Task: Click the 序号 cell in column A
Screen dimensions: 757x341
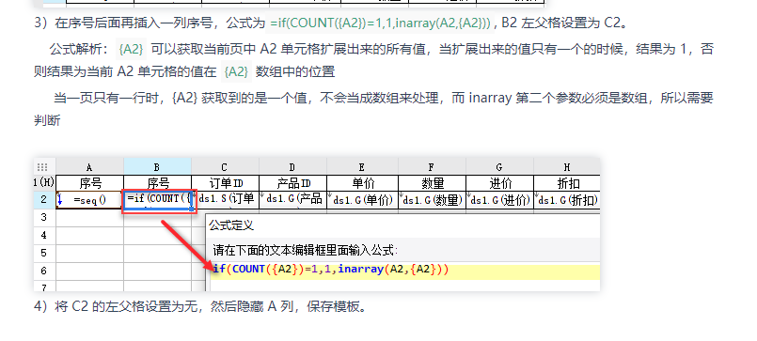Action: coord(89,183)
